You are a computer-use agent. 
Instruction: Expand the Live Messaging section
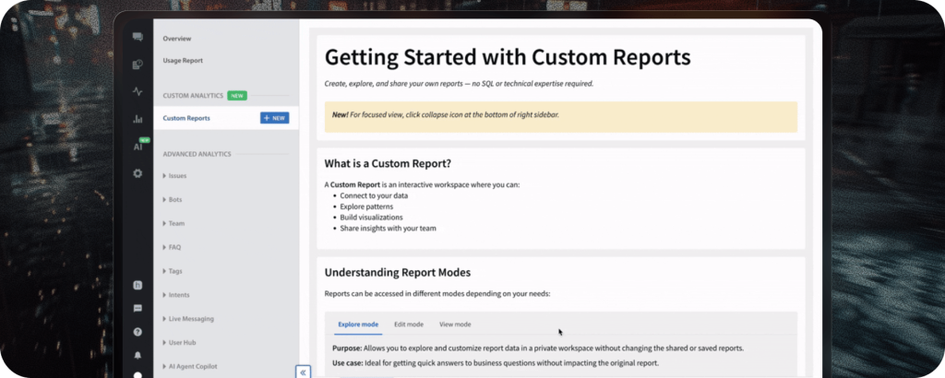tap(188, 319)
